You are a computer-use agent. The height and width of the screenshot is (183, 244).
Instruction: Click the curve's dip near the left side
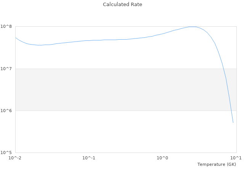[39, 45]
